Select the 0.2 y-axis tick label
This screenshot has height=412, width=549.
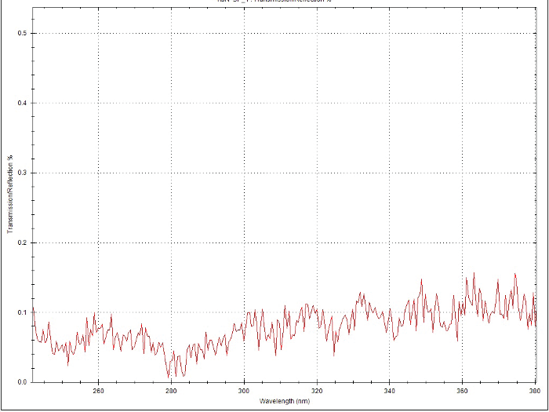[x=23, y=242]
